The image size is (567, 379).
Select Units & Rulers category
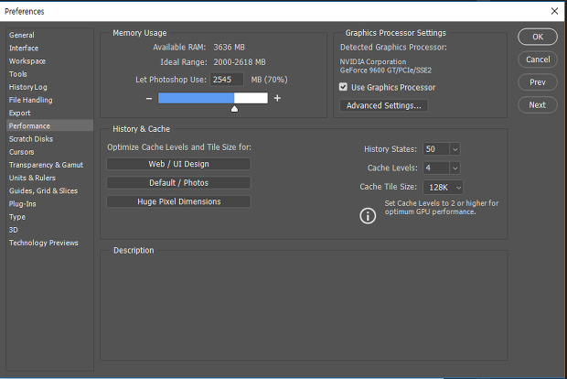click(32, 179)
